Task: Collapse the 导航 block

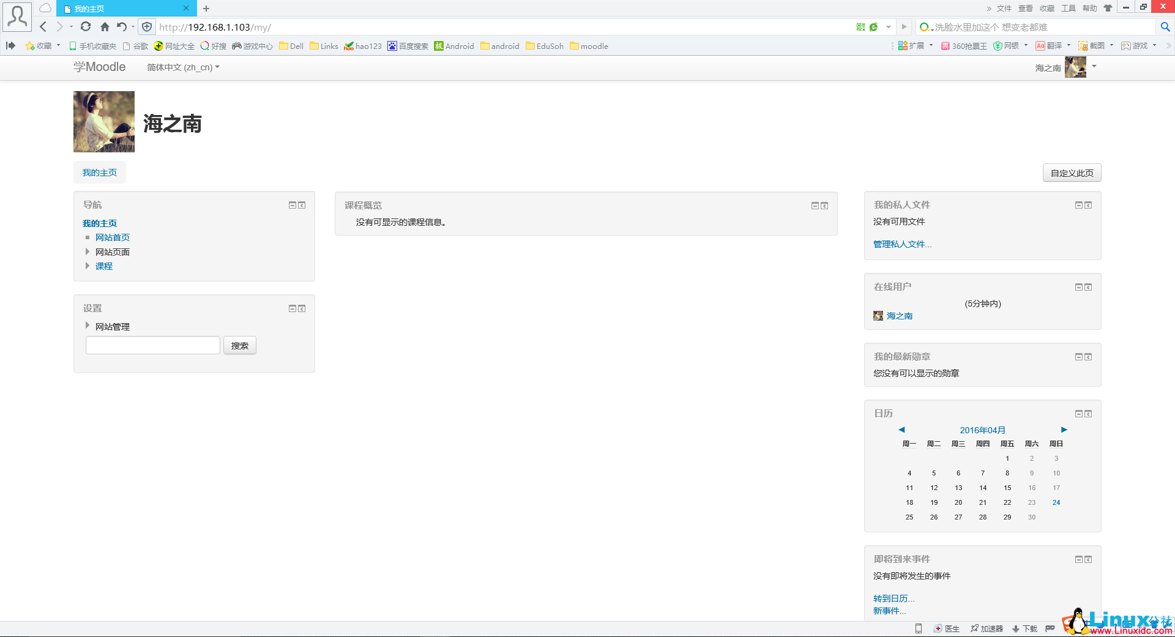Action: point(293,205)
